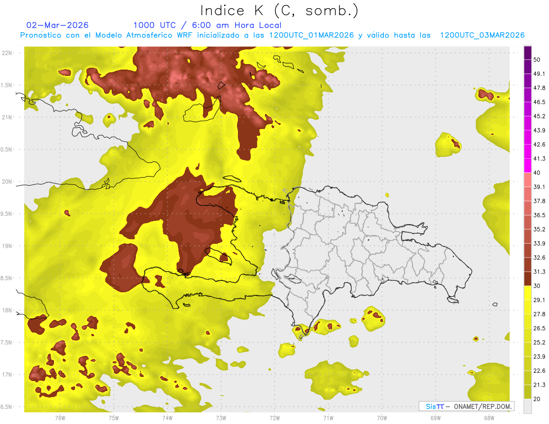Click latitude axis label "19N"
The width and height of the screenshot is (549, 424).
7,246
